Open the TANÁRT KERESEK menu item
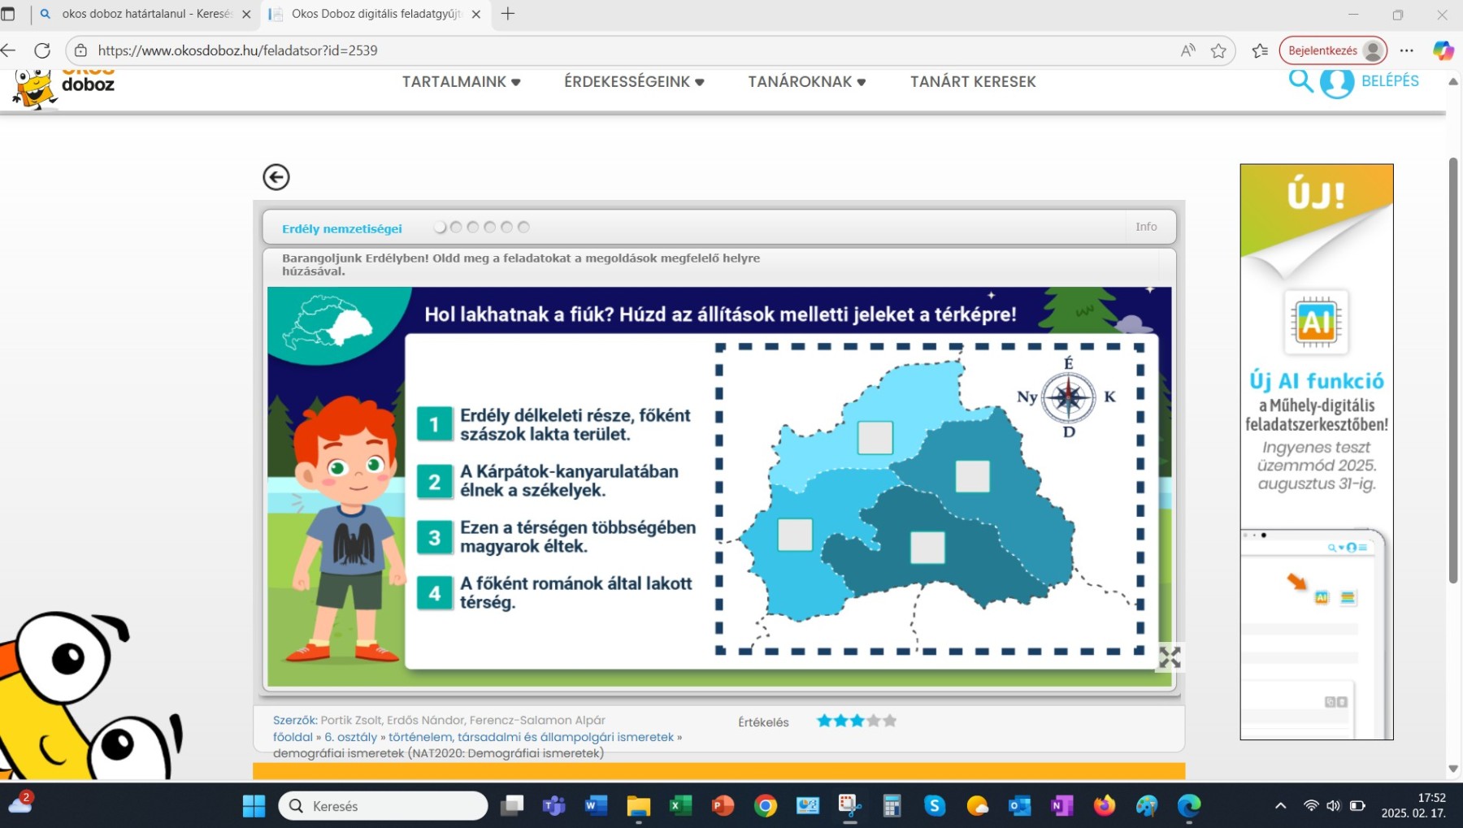The width and height of the screenshot is (1463, 828). pyautogui.click(x=973, y=82)
